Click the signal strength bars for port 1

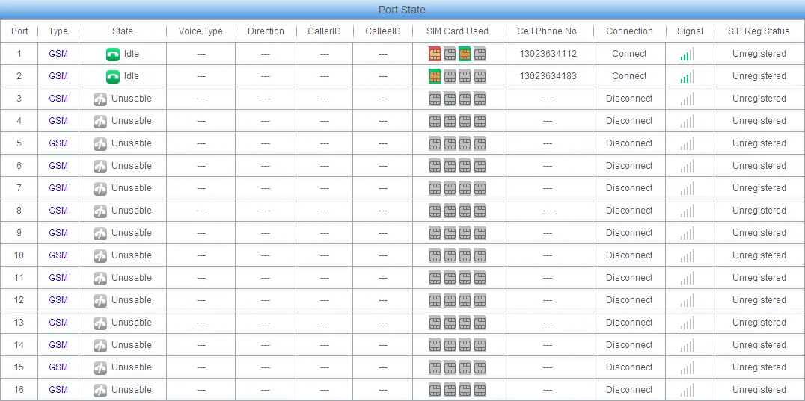[687, 54]
